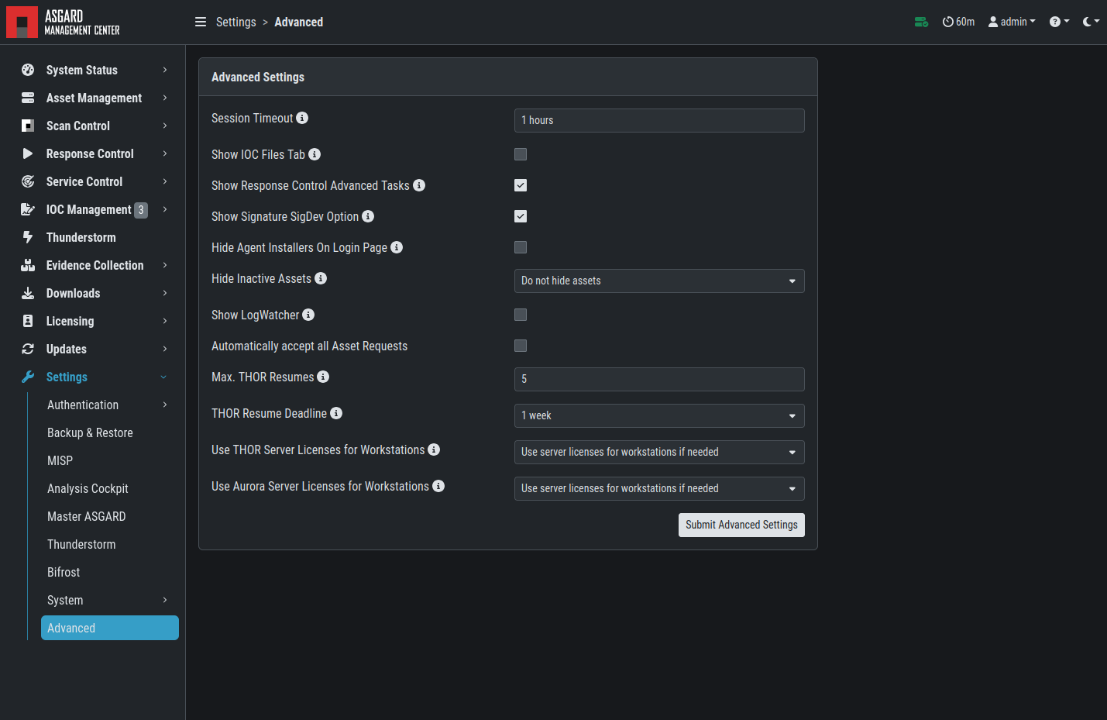Check Hide Agent Installers On Login Page
The height and width of the screenshot is (720, 1107).
521,247
